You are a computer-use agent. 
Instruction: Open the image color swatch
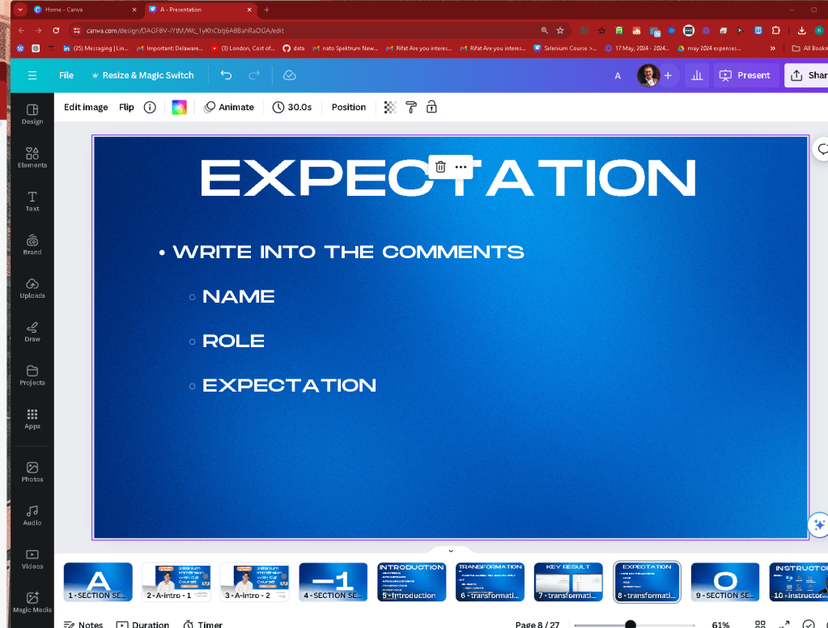tap(179, 107)
